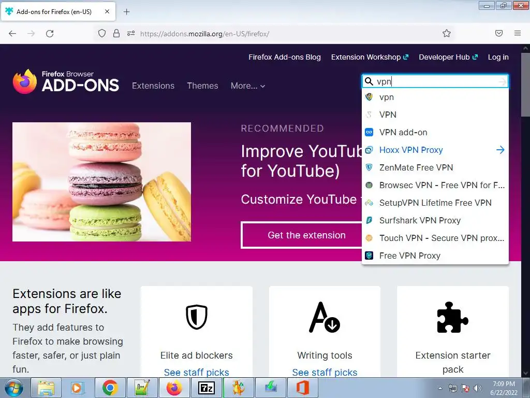Screen dimensions: 530x398
Task: Open Windows Explorer from the taskbar
Action: point(46,388)
